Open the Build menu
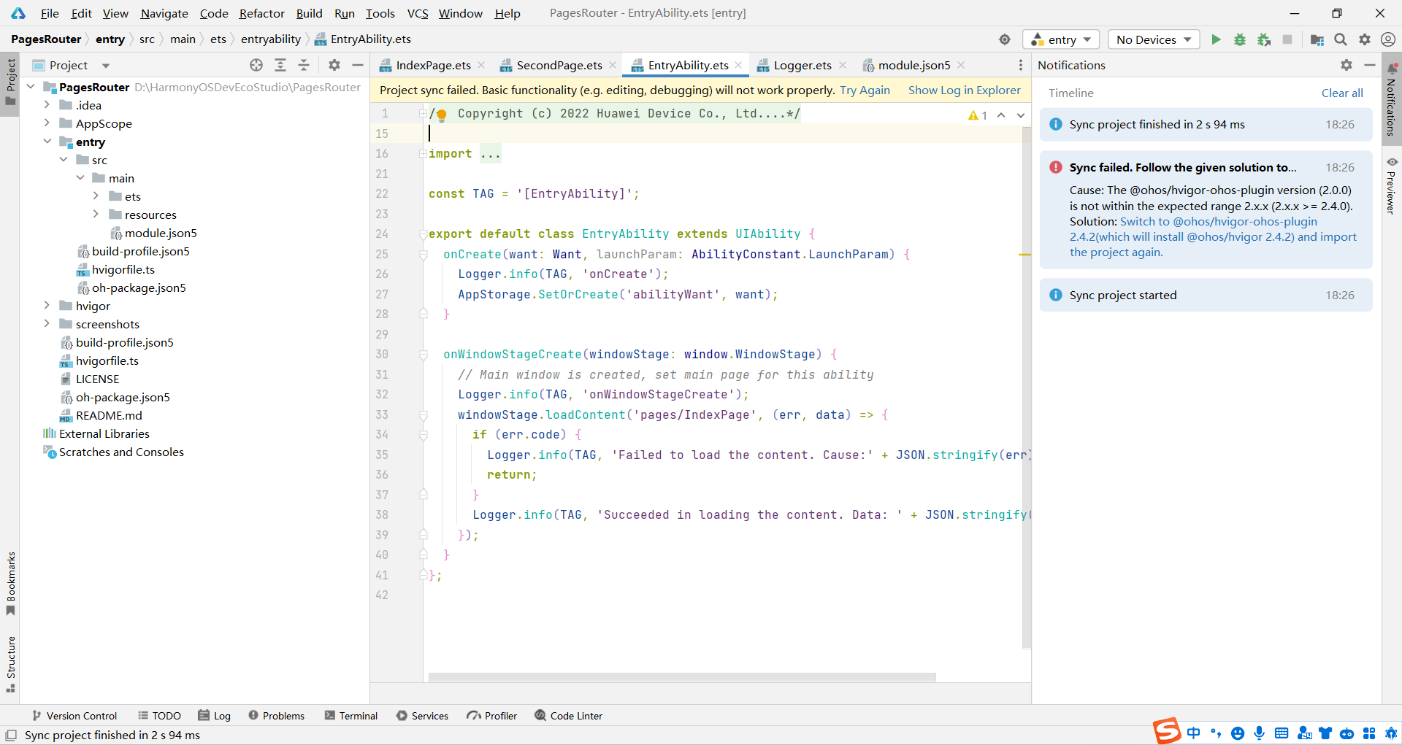Screen dimensions: 1402x745 pyautogui.click(x=309, y=13)
